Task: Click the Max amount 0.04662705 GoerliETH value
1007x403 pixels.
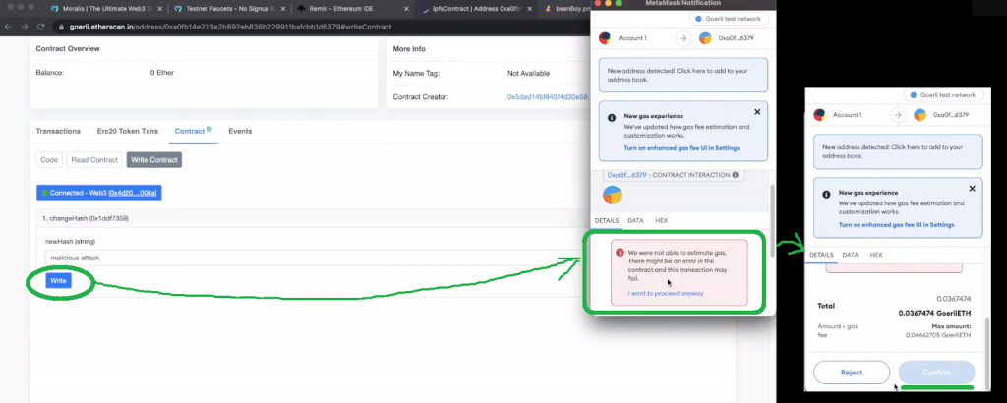Action: (x=938, y=335)
